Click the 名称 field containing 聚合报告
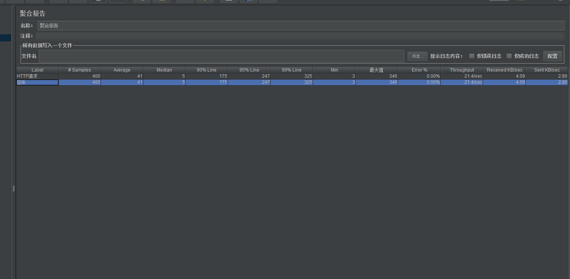The width and height of the screenshot is (570, 279). click(x=301, y=26)
